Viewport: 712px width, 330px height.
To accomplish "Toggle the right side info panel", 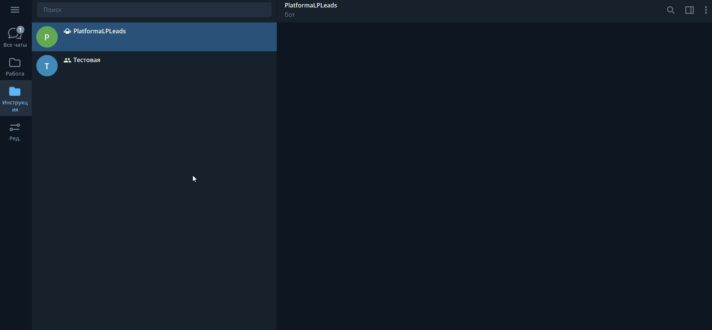I will click(x=689, y=10).
